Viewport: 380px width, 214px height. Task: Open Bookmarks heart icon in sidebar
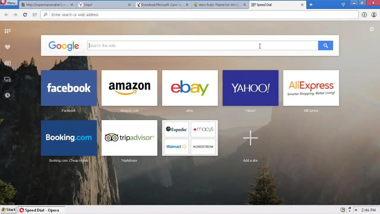(7, 47)
